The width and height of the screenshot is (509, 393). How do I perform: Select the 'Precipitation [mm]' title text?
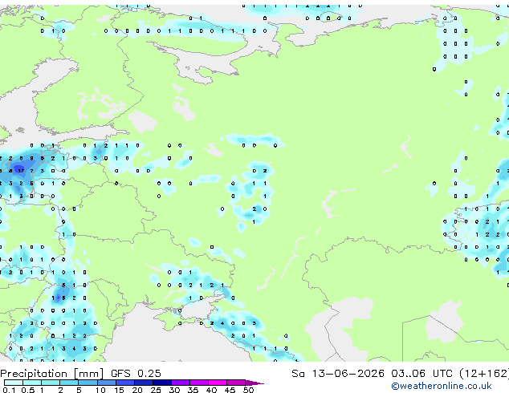pos(52,374)
